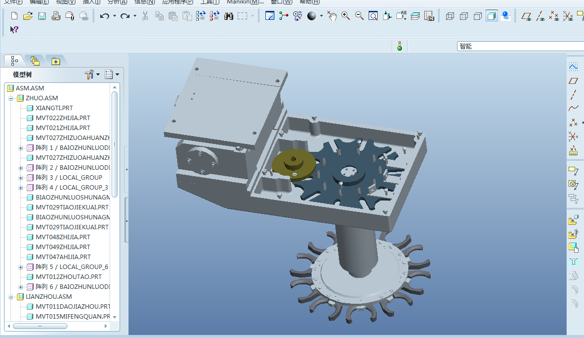This screenshot has height=338, width=584.
Task: Open the Reorient view tool
Action: click(388, 16)
